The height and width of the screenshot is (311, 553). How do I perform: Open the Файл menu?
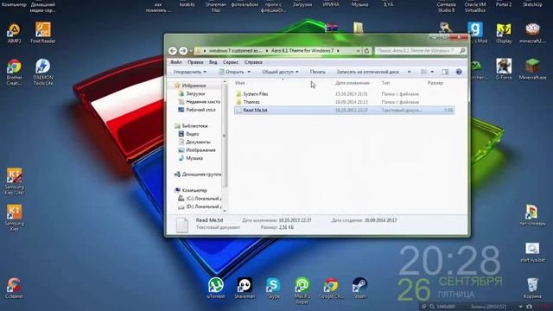tap(176, 62)
